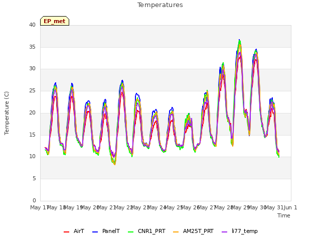Click the Time axis label
321x241 pixels.
point(284,215)
